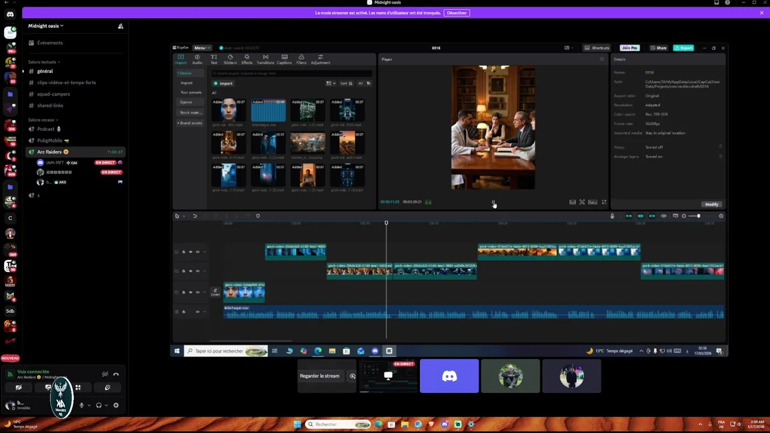Click green Import button in media panel
Image resolution: width=770 pixels, height=433 pixels.
pos(223,83)
